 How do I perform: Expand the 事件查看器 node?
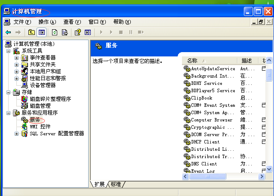tap(16, 58)
